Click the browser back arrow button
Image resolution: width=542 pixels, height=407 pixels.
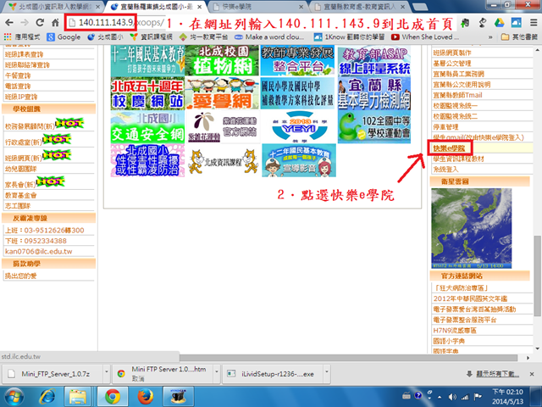12,21
